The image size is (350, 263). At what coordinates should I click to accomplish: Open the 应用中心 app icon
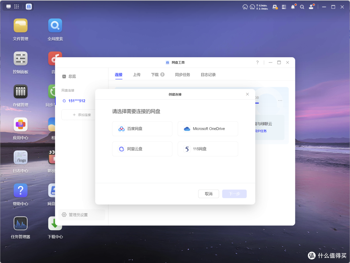(20, 124)
